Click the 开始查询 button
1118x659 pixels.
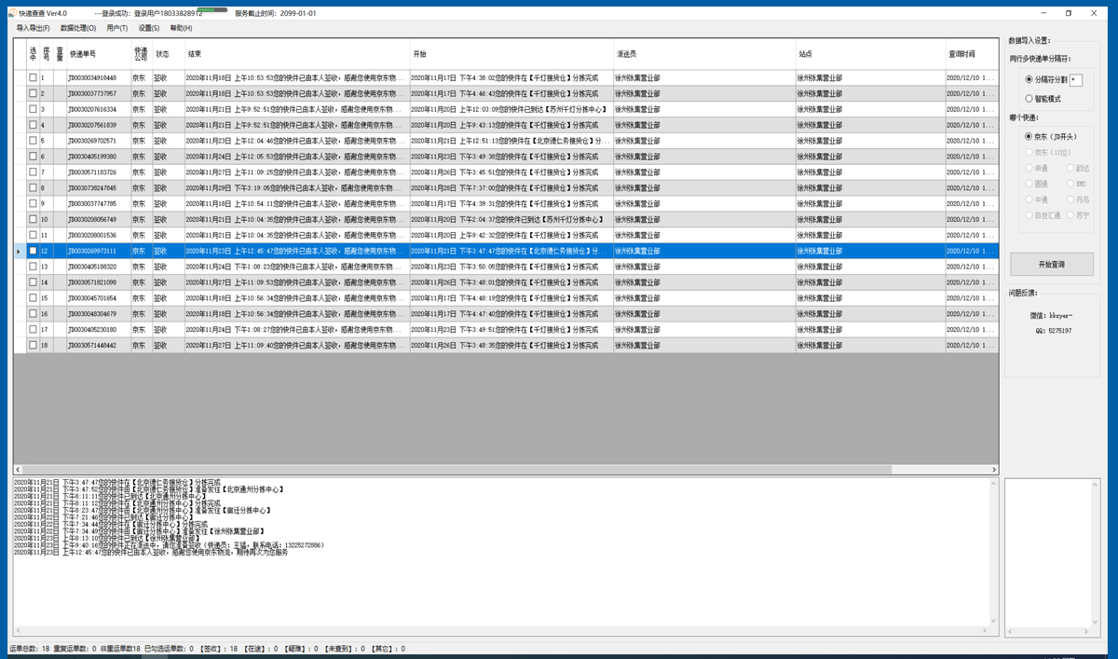click(x=1052, y=265)
